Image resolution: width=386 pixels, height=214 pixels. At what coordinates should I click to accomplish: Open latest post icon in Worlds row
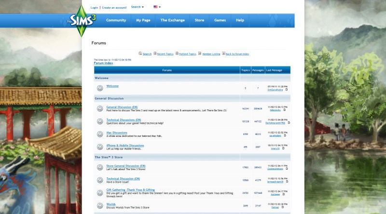[282, 207]
